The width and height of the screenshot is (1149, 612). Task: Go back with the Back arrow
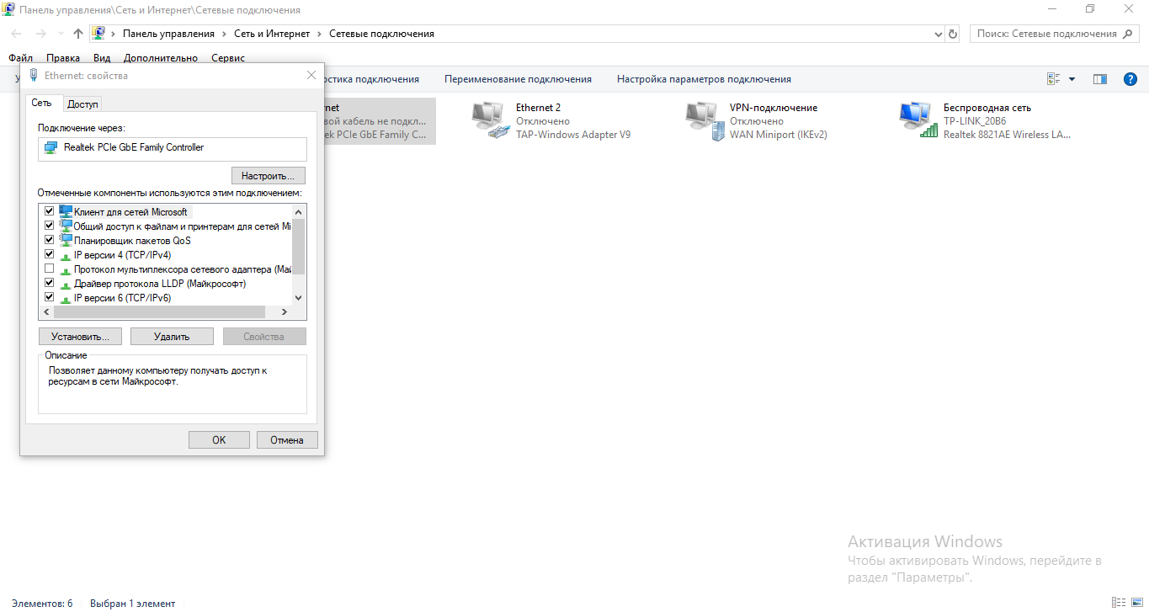pyautogui.click(x=17, y=34)
